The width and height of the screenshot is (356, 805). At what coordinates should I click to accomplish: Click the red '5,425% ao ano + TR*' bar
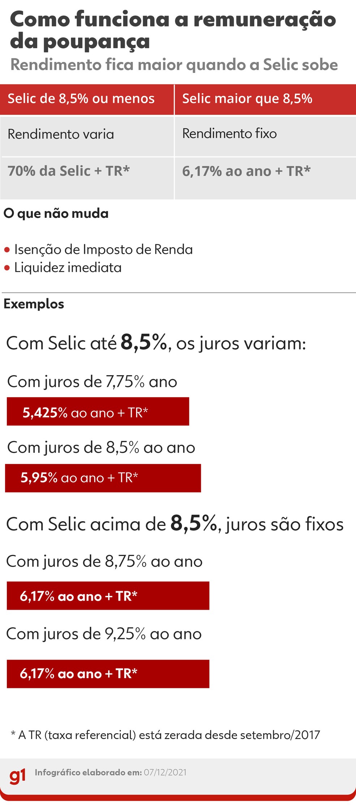98,411
